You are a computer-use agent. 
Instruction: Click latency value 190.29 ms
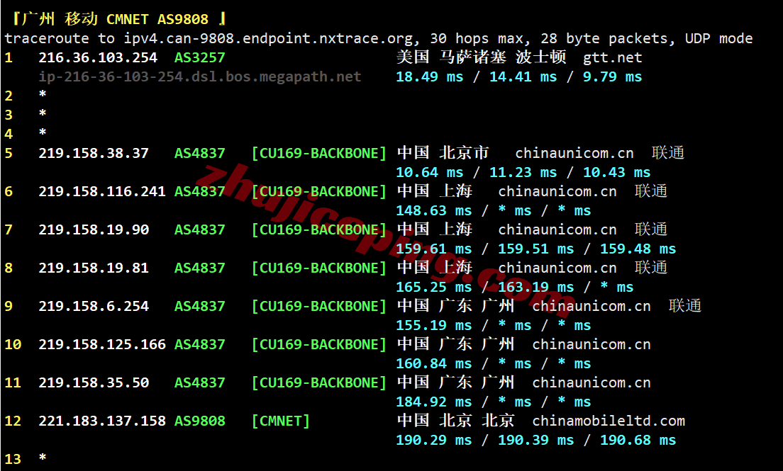tap(434, 441)
